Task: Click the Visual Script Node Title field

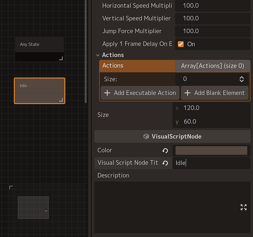Action: point(211,163)
